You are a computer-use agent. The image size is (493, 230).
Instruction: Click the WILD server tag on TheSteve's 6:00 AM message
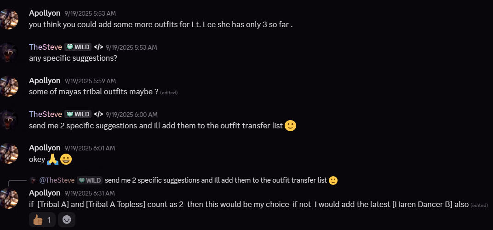coord(78,114)
